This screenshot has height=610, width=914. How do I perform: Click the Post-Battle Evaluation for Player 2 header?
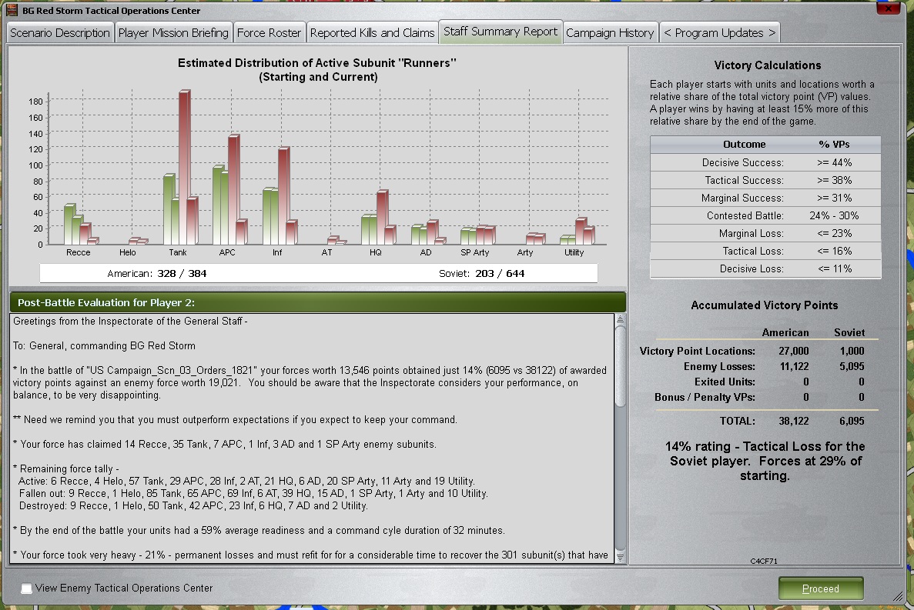(318, 302)
